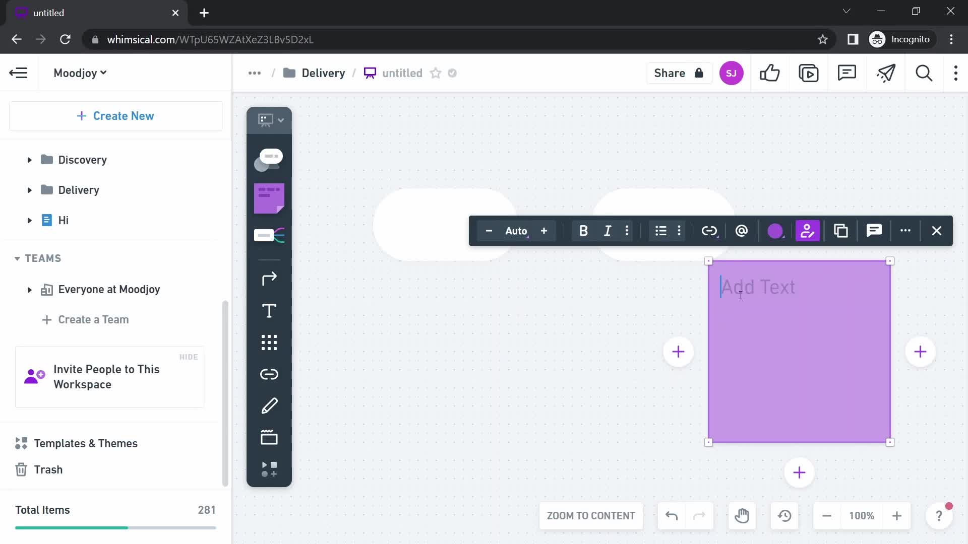Viewport: 968px width, 544px height.
Task: Toggle bulleted list
Action: (x=661, y=231)
